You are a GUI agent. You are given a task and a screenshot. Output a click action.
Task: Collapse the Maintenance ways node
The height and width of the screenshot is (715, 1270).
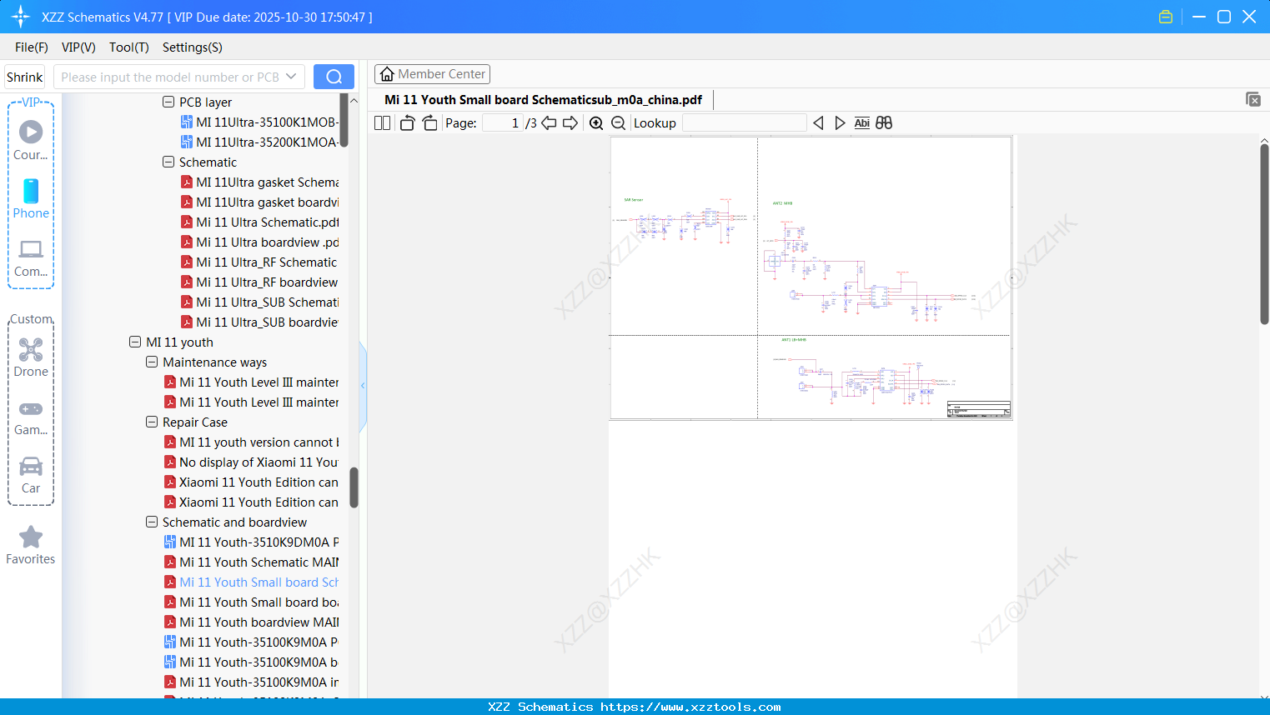[x=152, y=362]
